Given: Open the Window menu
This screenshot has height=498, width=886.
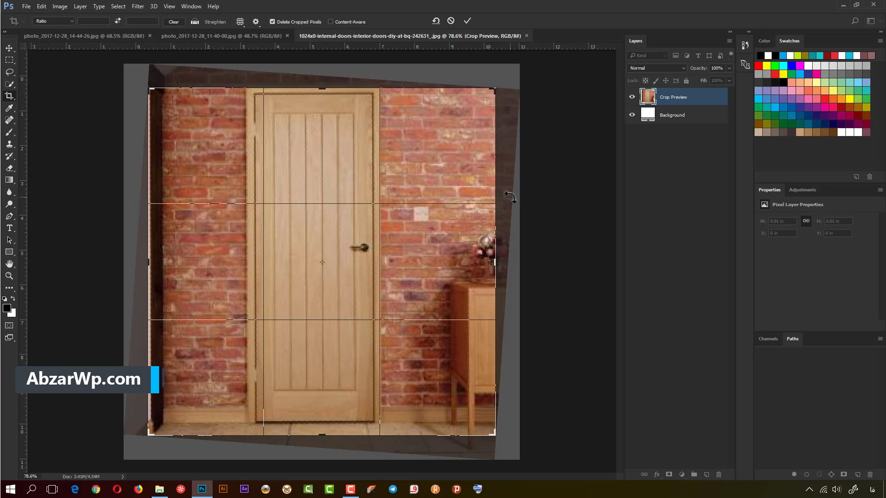Looking at the screenshot, I should (x=191, y=6).
